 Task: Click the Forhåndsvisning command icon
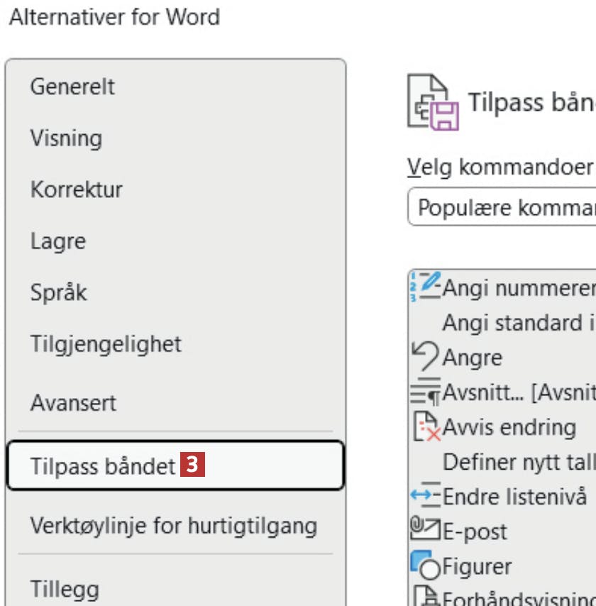(426, 595)
